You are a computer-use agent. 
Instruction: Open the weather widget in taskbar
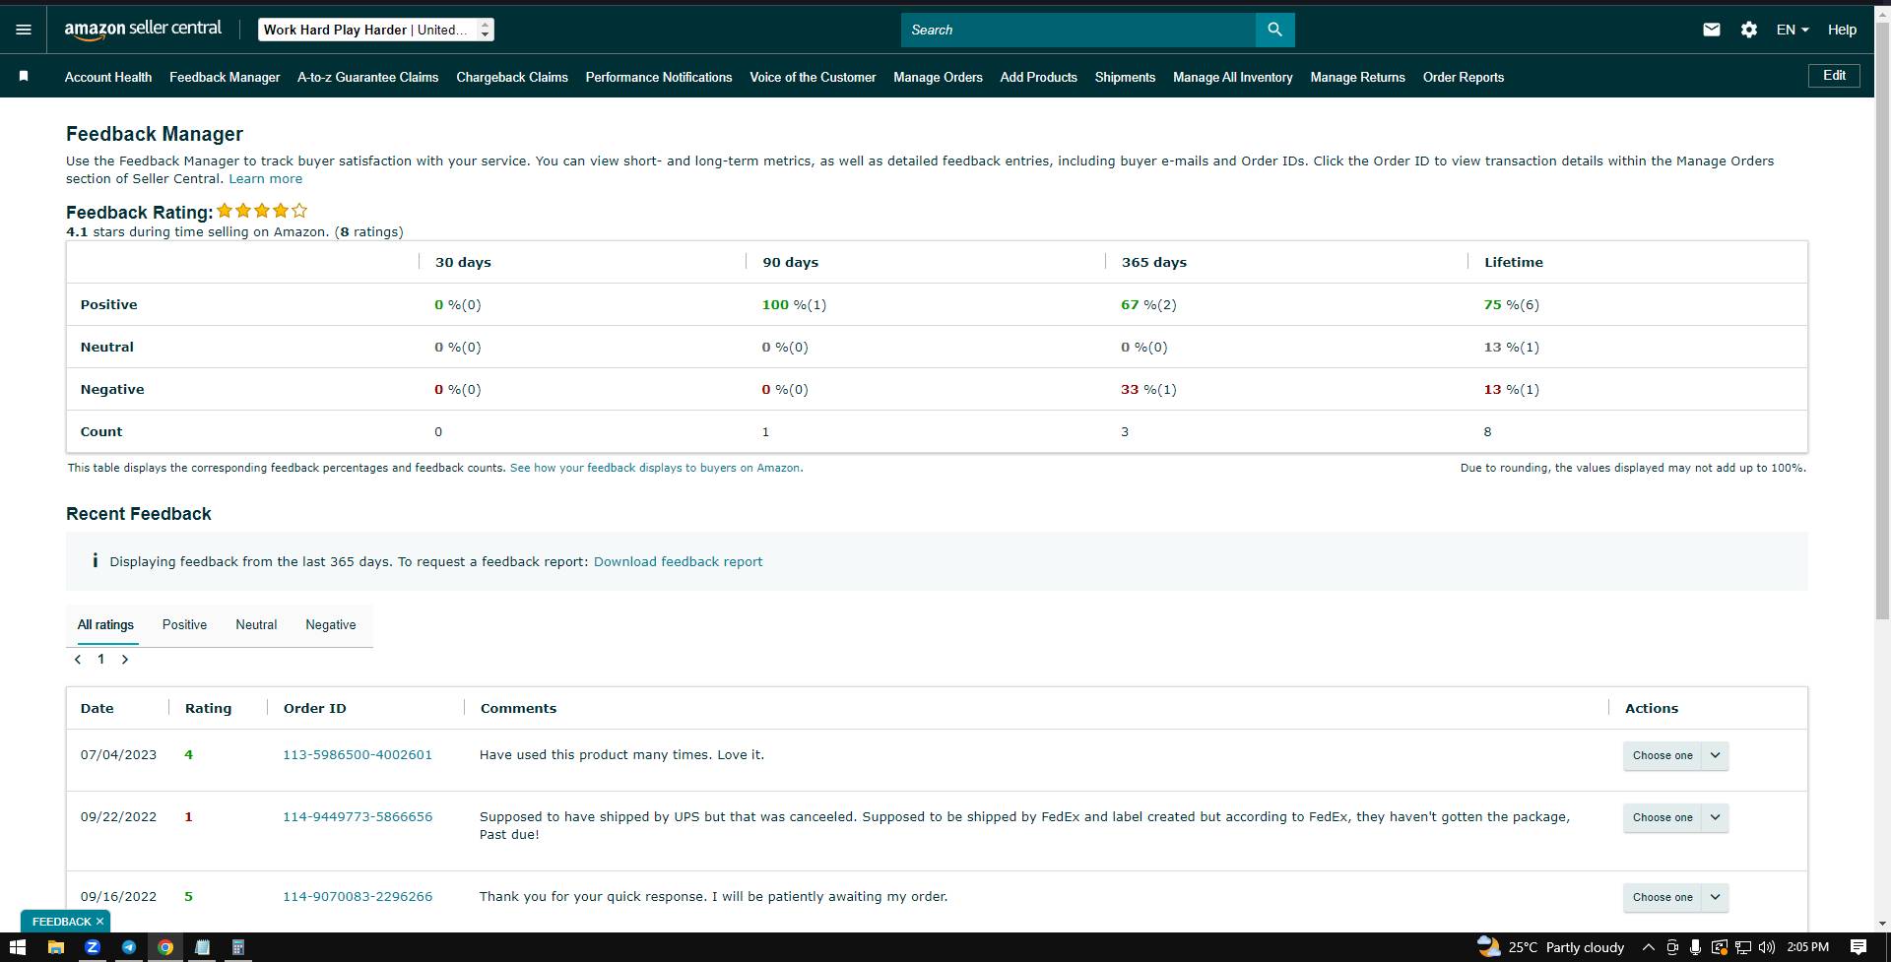pyautogui.click(x=1551, y=947)
